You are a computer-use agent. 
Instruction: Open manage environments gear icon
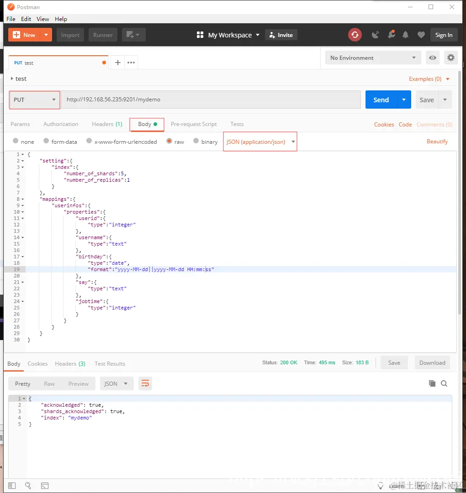click(450, 58)
